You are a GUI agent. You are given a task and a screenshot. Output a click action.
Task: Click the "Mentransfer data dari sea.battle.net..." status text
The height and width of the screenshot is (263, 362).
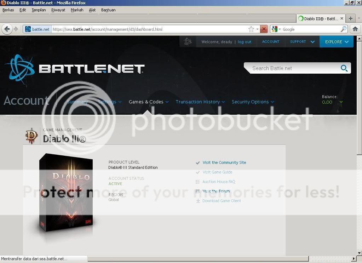34,259
